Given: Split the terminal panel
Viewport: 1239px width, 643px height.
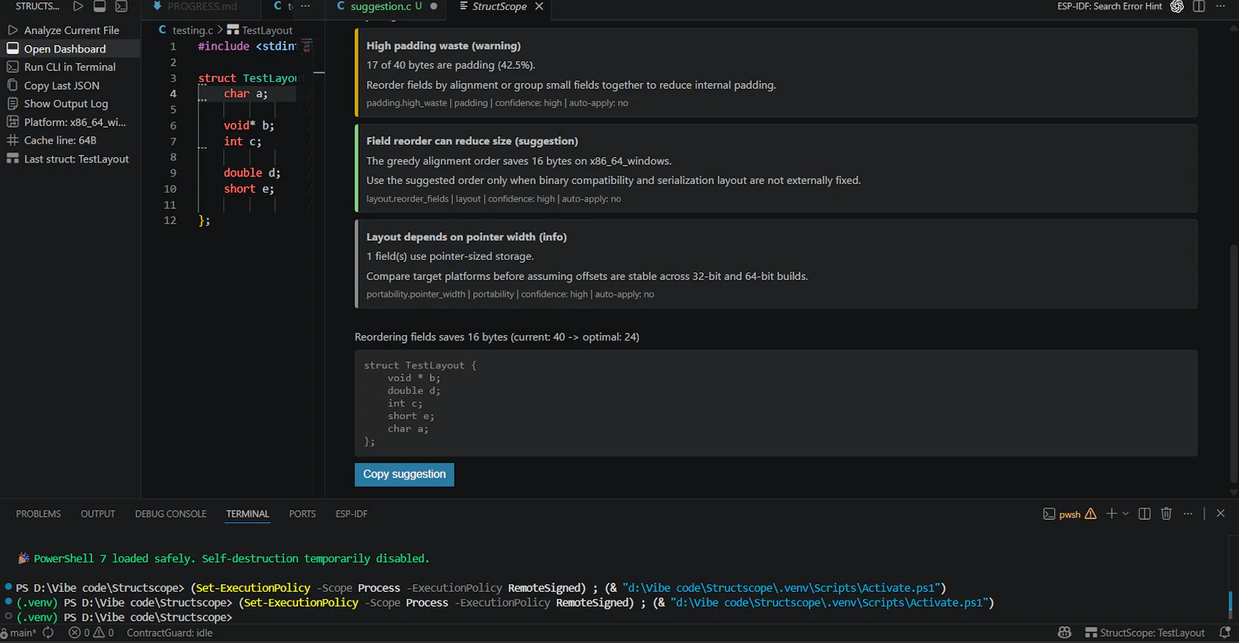Looking at the screenshot, I should (1145, 514).
